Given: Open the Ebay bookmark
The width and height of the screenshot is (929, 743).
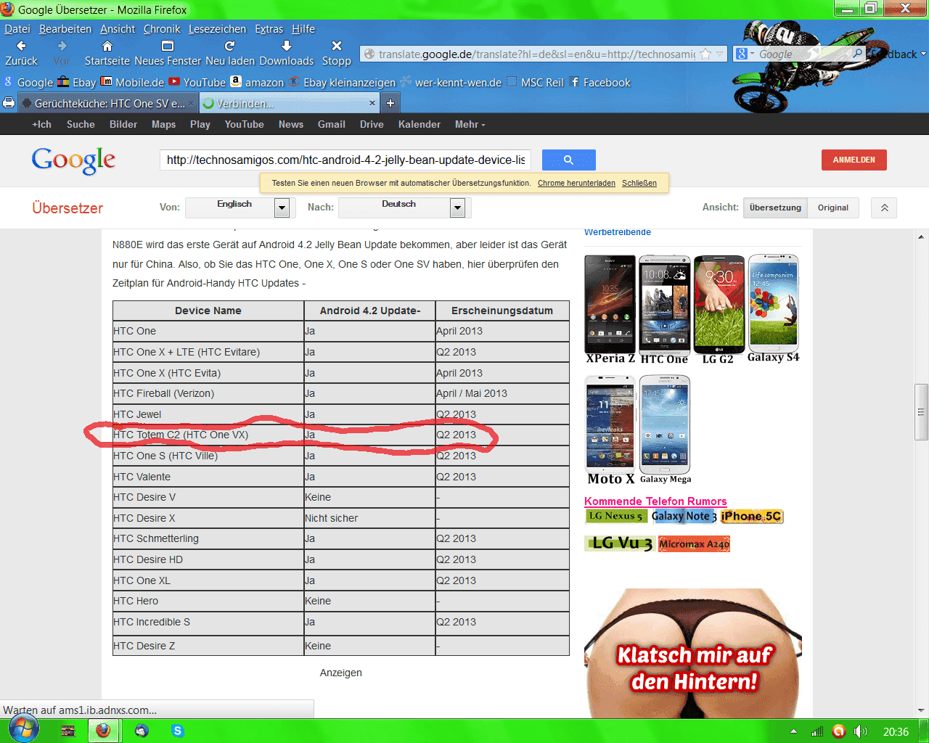Looking at the screenshot, I should tap(77, 82).
